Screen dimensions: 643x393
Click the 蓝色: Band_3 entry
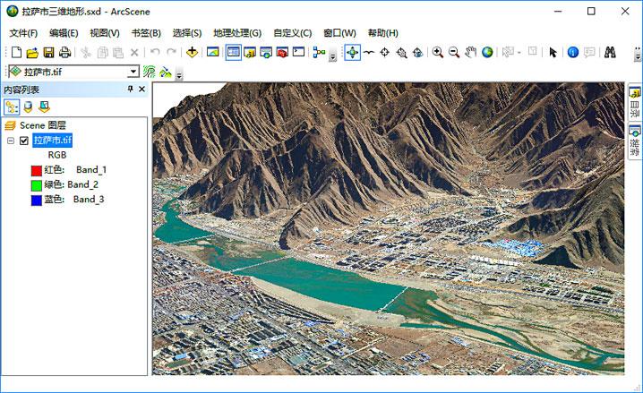74,199
